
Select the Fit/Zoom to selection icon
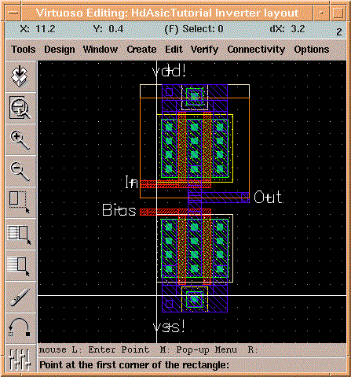tap(20, 108)
